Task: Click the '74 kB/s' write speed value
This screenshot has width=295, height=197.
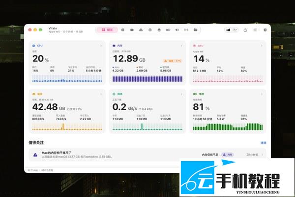Action: (x=61, y=119)
